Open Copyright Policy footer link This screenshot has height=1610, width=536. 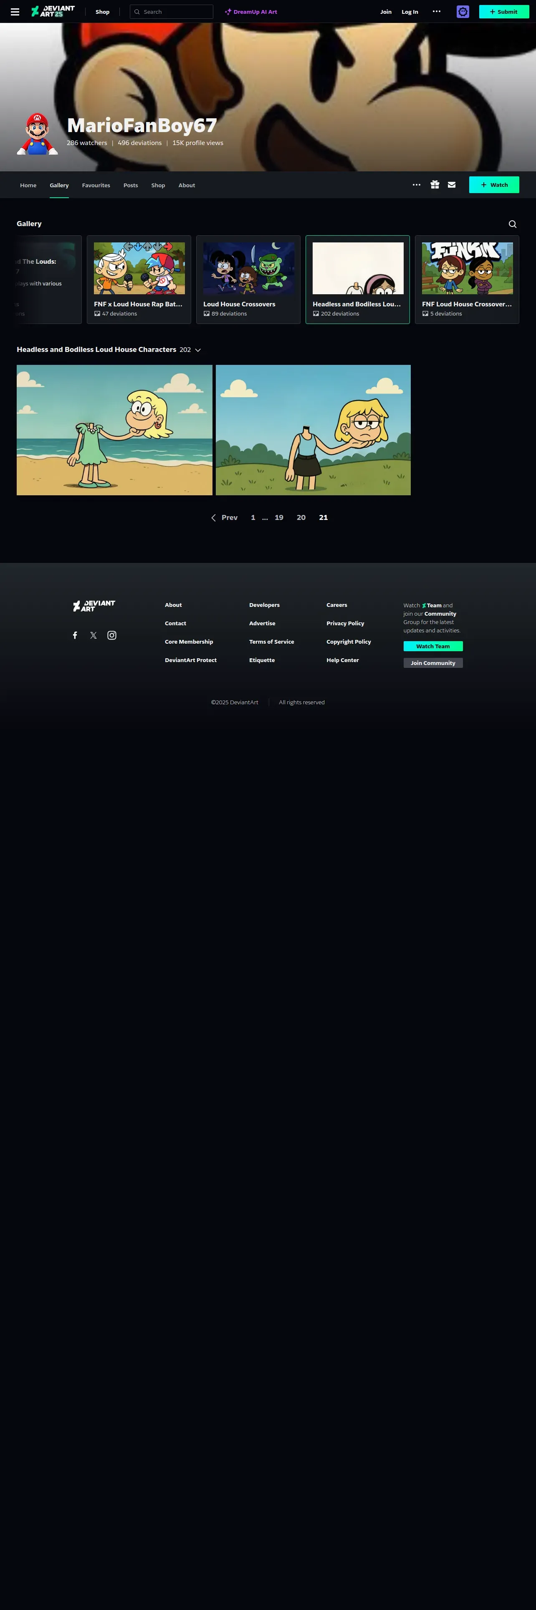(x=349, y=642)
